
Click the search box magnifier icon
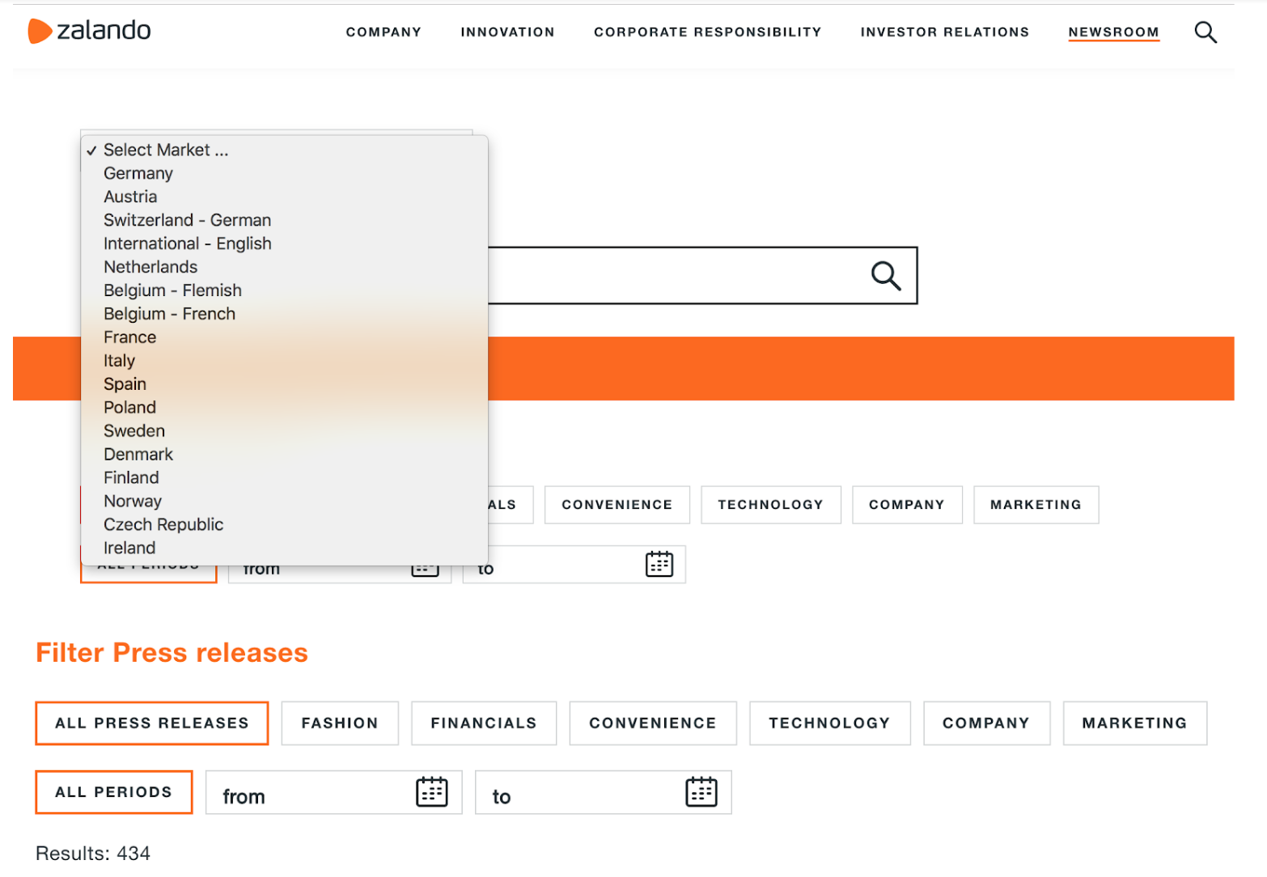pyautogui.click(x=886, y=276)
